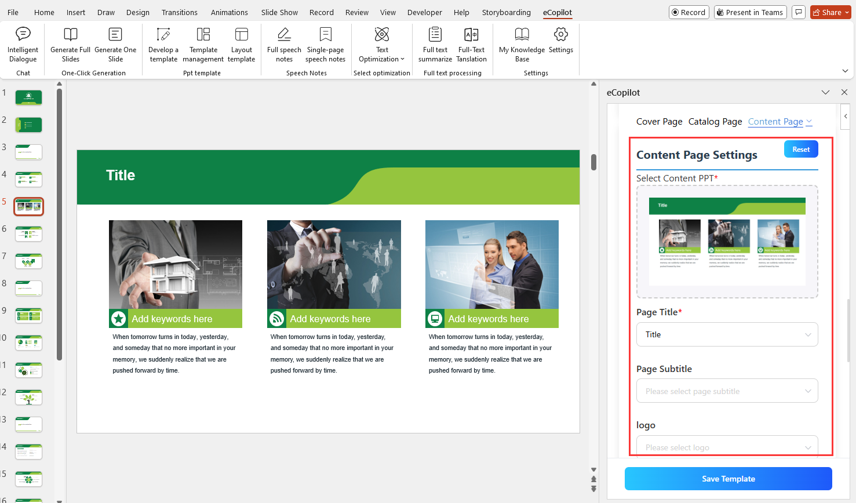856x503 pixels.
Task: Switch to the Storyboarding ribbon tab
Action: click(x=506, y=12)
